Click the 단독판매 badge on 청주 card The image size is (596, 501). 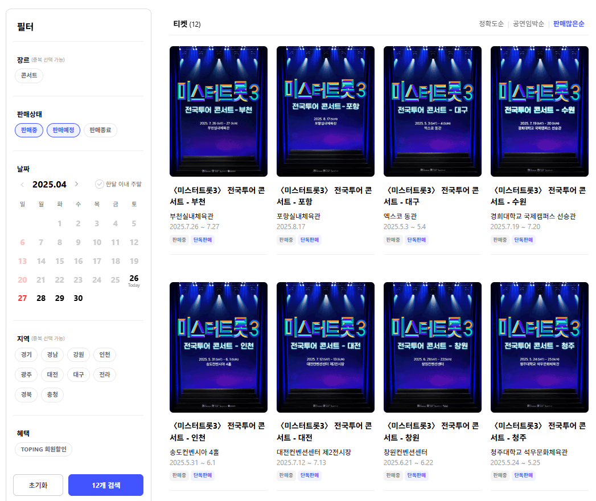[523, 475]
